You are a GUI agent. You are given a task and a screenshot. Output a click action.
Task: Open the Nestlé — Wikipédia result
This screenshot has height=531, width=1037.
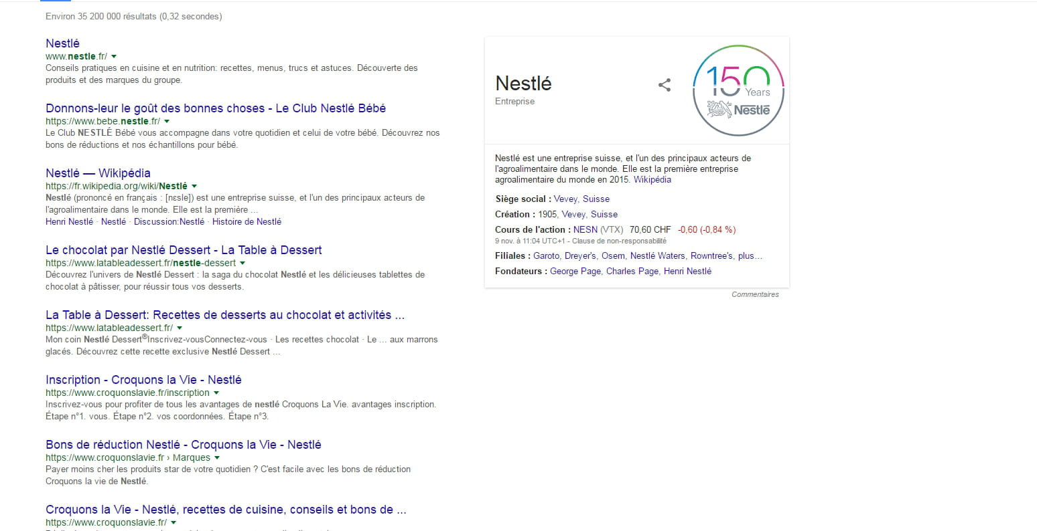point(98,173)
